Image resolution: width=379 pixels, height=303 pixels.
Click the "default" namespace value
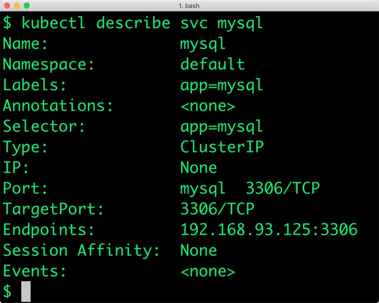[212, 65]
